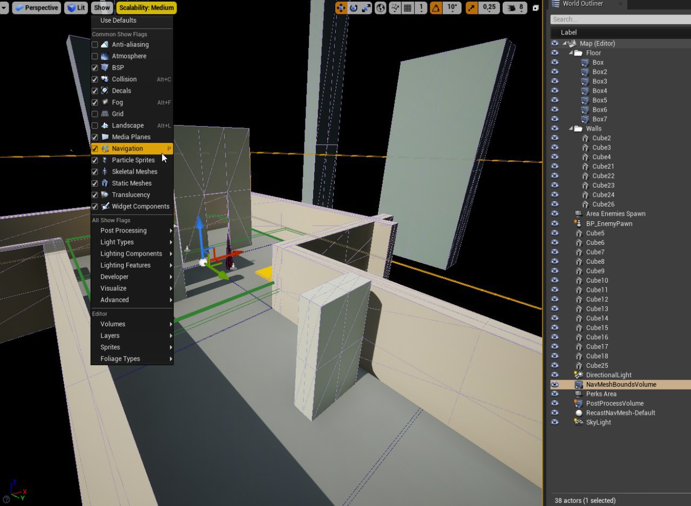Click the World Outliner search field
The image size is (691, 506).
tap(620, 19)
